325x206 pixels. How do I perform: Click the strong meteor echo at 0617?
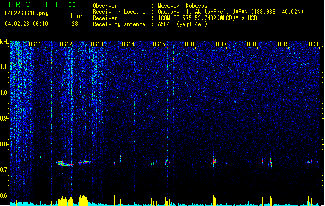point(214,162)
